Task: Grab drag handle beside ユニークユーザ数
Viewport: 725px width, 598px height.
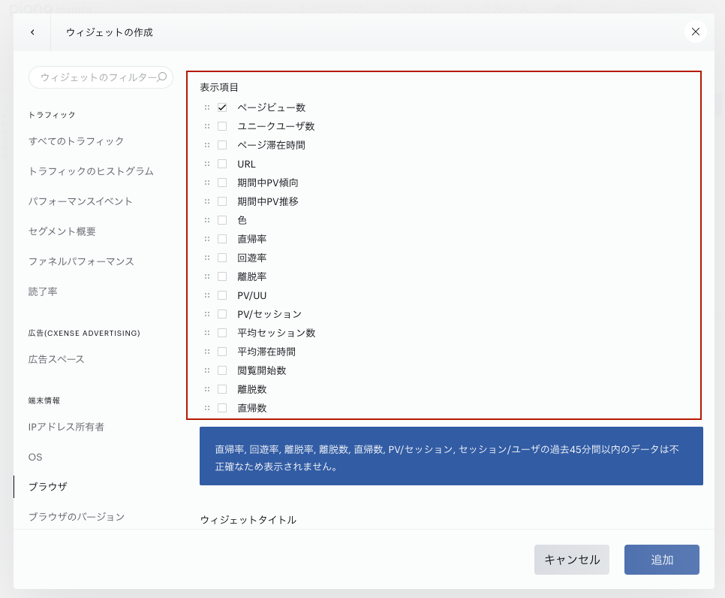Action: coord(207,126)
